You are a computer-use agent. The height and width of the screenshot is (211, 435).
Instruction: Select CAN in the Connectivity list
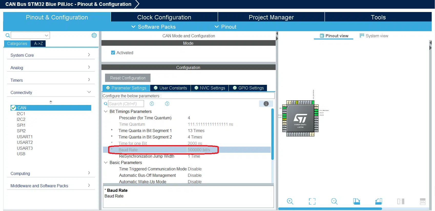(x=51, y=108)
